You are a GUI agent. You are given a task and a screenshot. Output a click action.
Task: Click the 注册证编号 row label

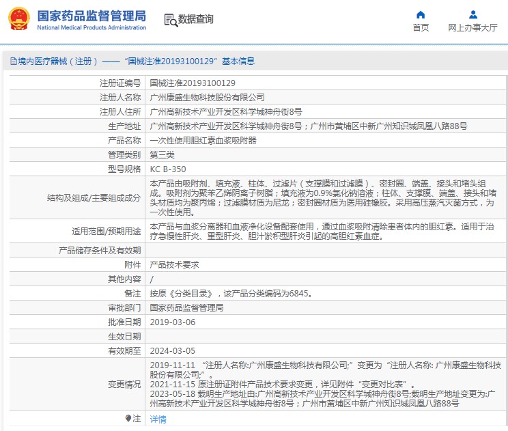(x=120, y=83)
